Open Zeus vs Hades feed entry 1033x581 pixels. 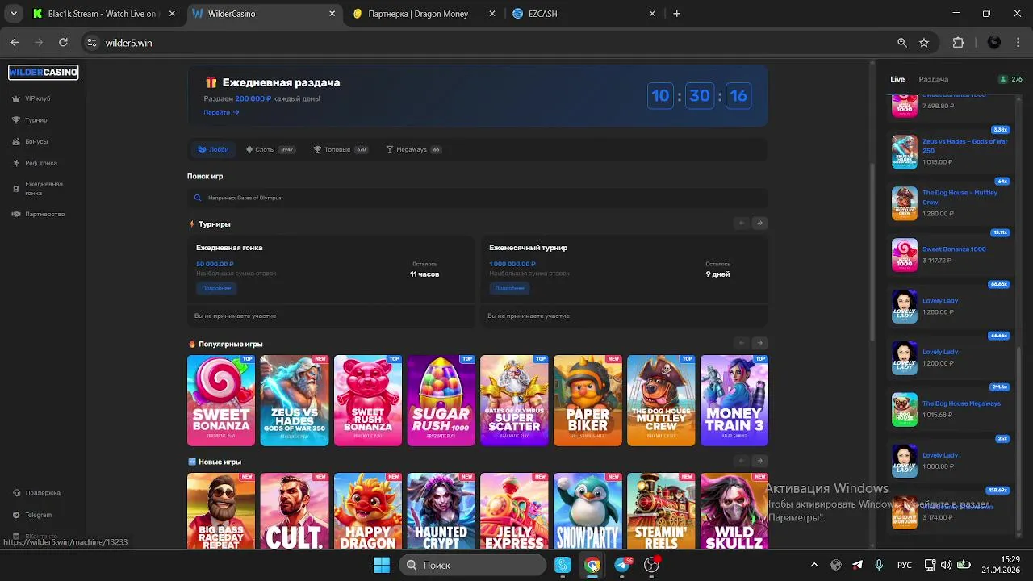[x=951, y=151]
